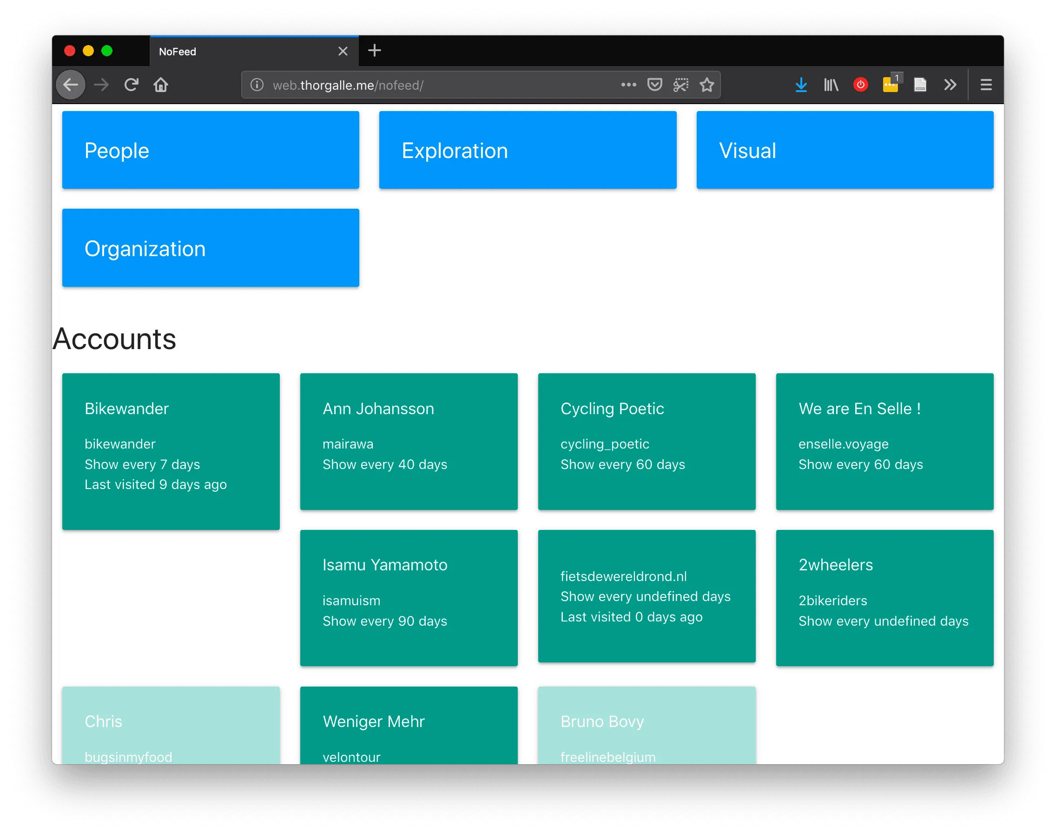Open the Exploration category card

point(528,150)
